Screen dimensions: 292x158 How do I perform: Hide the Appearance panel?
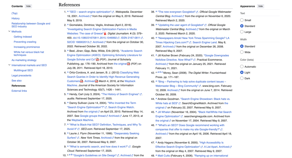[x=260, y=6]
